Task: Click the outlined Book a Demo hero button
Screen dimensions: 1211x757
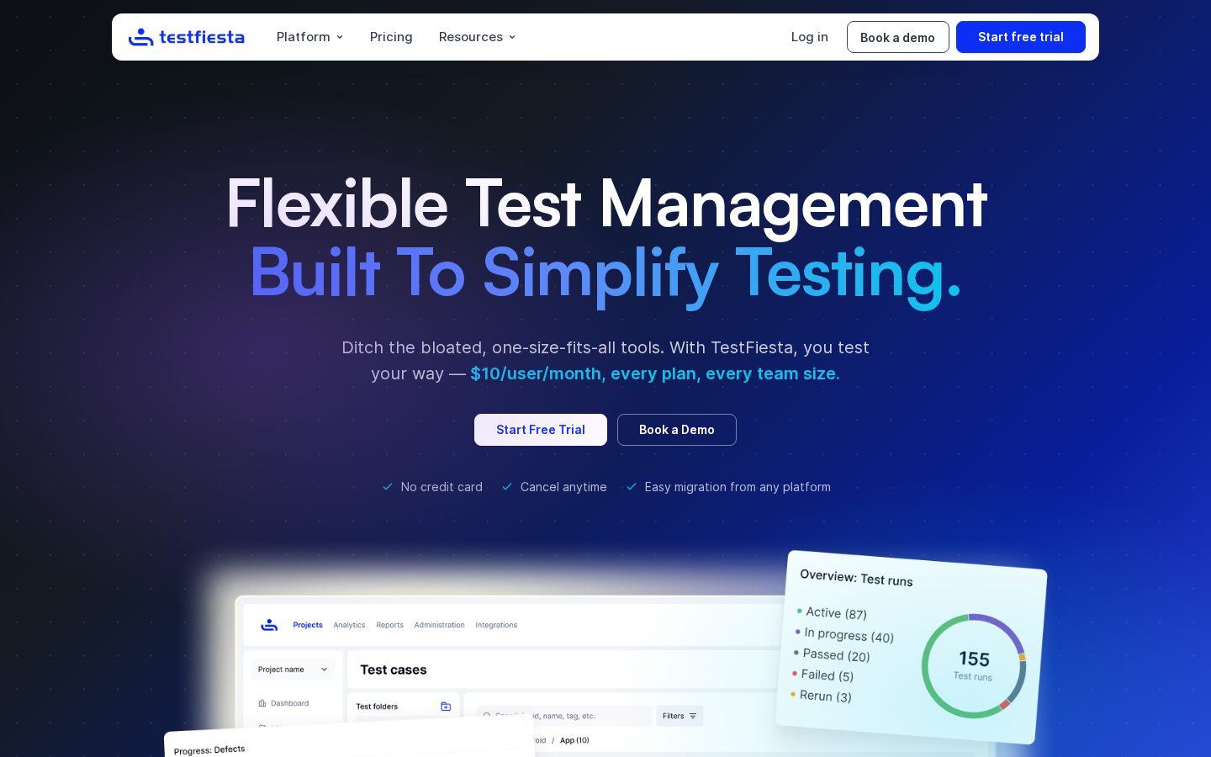Action: coord(677,430)
